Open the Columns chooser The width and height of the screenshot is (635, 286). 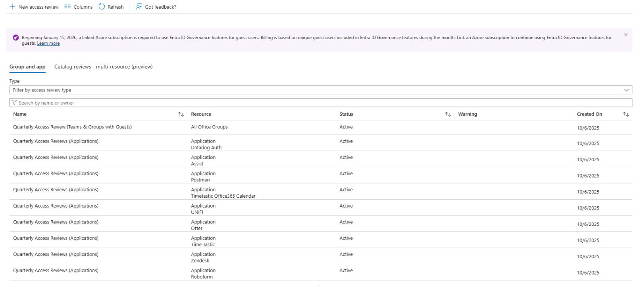tap(78, 7)
